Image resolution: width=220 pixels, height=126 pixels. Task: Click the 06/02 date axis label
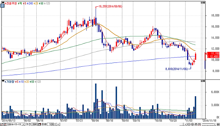click(x=28, y=120)
